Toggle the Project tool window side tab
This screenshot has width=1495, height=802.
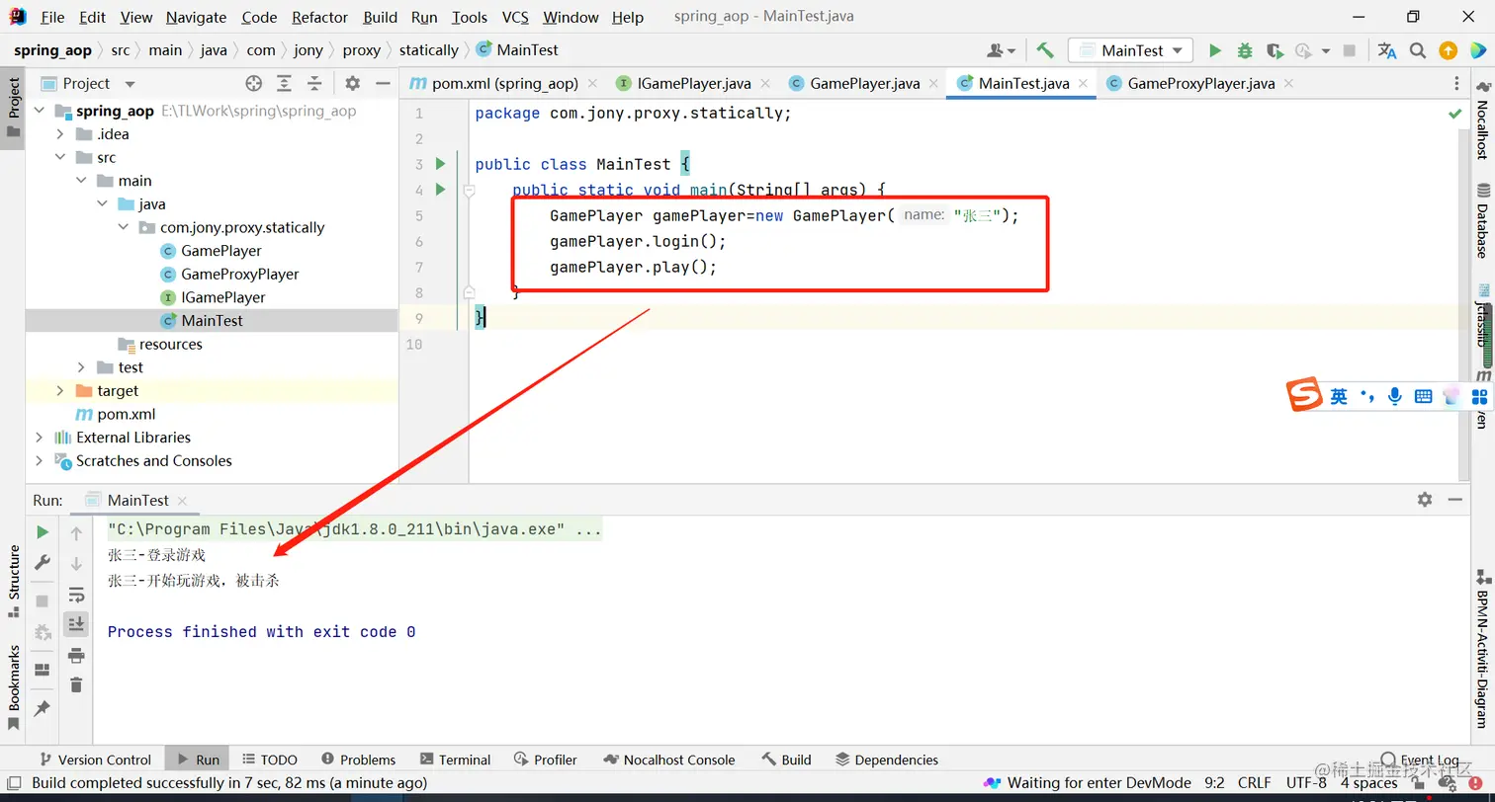(13, 109)
